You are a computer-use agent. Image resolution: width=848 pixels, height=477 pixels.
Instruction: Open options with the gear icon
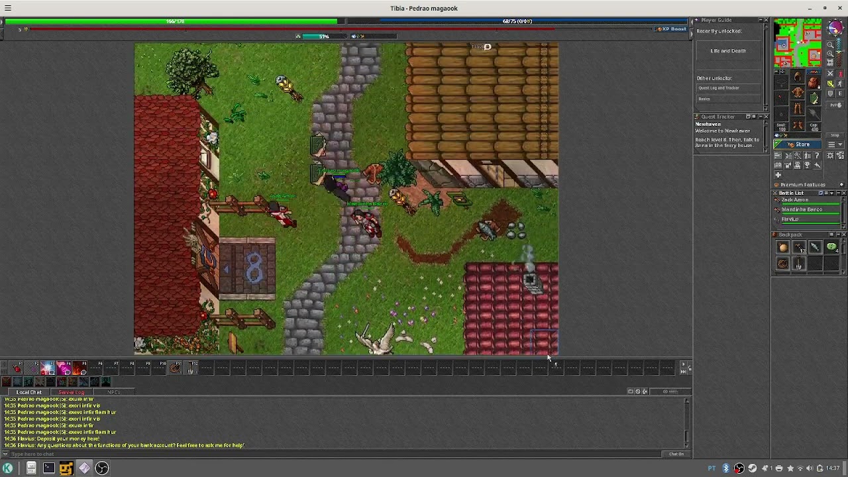(830, 156)
